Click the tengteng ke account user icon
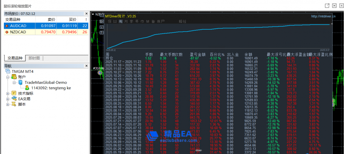Image resolution: width=344 pixels, height=154 pixels. 27,88
